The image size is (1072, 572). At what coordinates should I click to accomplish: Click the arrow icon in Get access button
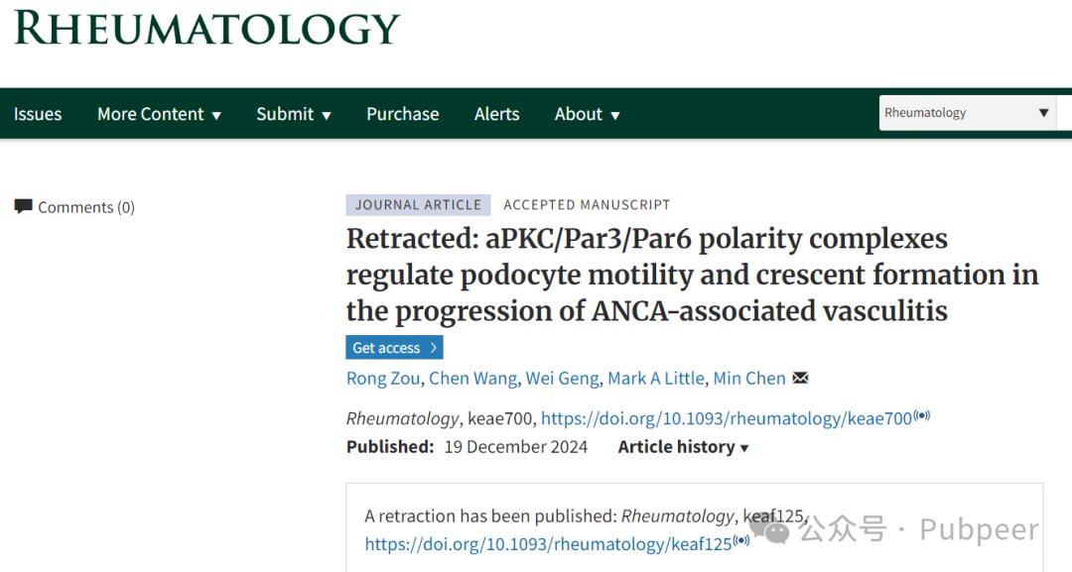click(x=434, y=347)
